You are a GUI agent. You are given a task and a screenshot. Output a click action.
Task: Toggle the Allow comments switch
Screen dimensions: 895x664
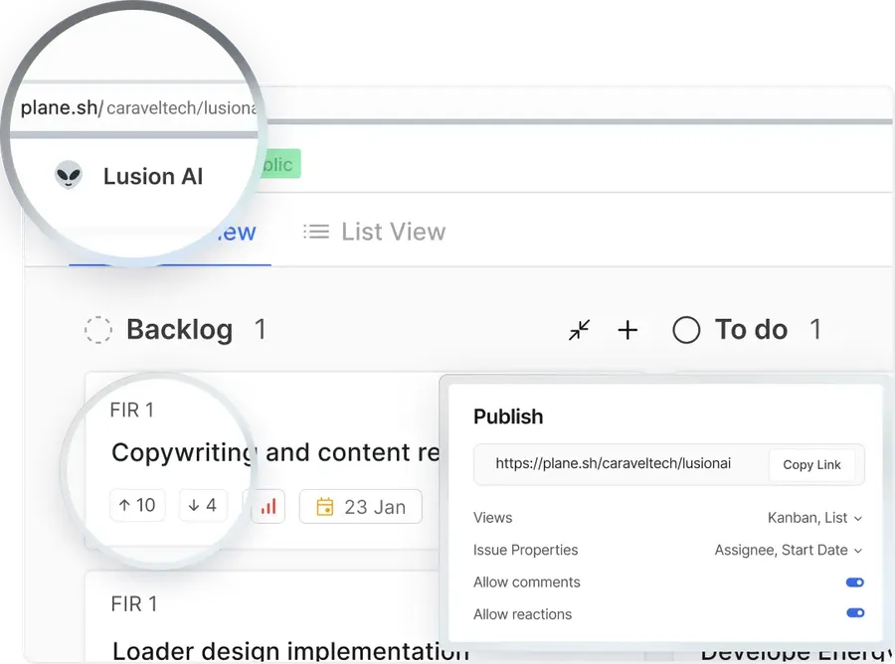855,582
